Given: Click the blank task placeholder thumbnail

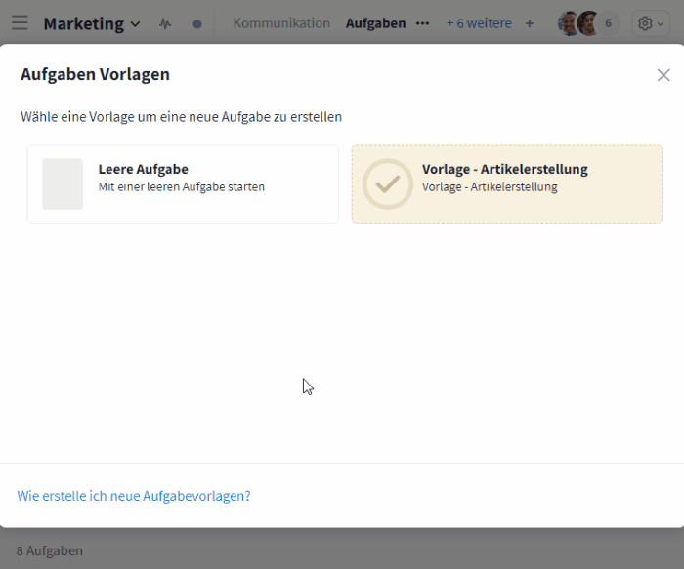Looking at the screenshot, I should point(63,183).
